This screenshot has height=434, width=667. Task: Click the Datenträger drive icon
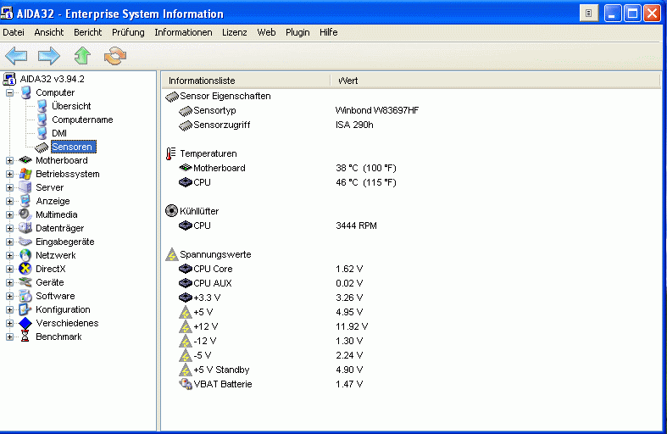coord(25,228)
